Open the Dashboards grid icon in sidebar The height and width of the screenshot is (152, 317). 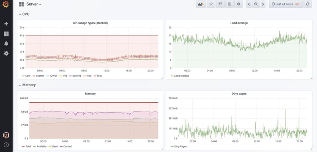[6, 34]
